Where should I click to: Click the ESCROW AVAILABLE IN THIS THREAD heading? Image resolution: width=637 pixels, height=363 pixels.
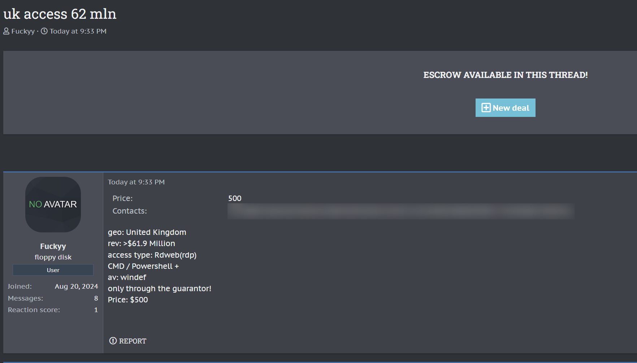[505, 75]
